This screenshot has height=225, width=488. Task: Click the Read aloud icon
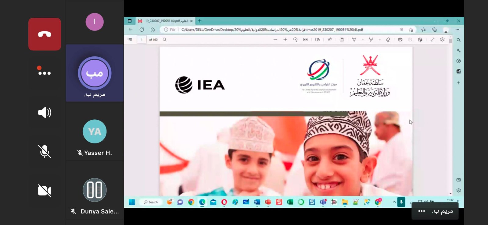(330, 40)
